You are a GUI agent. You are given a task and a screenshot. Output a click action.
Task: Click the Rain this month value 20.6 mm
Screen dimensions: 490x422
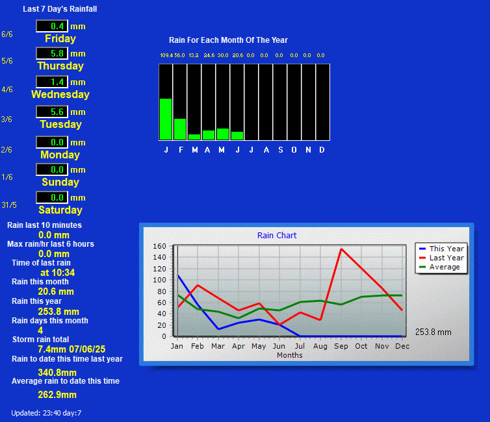pos(56,292)
